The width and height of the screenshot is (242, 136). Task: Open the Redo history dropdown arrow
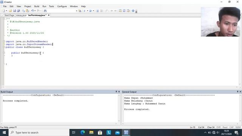(41, 11)
